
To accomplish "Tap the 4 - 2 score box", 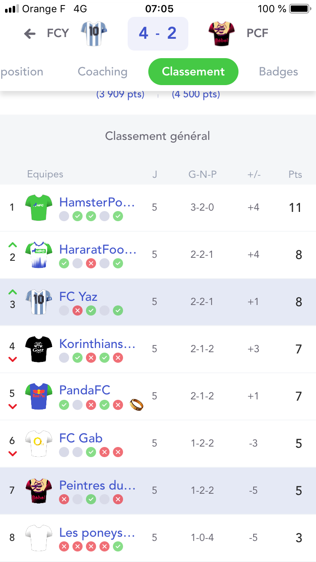I will [158, 34].
